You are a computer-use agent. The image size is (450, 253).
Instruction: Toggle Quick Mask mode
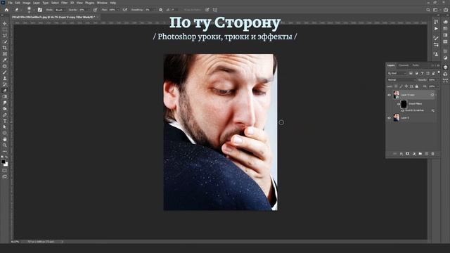(5, 170)
